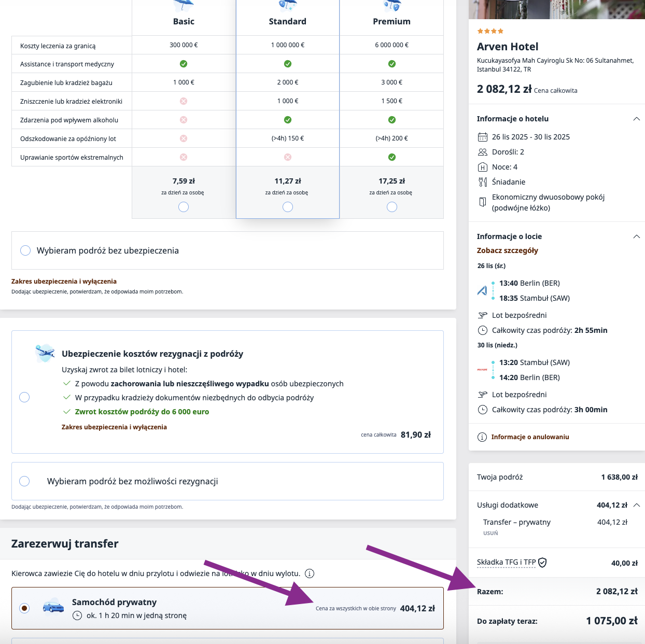Select the 'Samochód prywatny' transfer radio button
Viewport: 645px width, 644px height.
24,608
